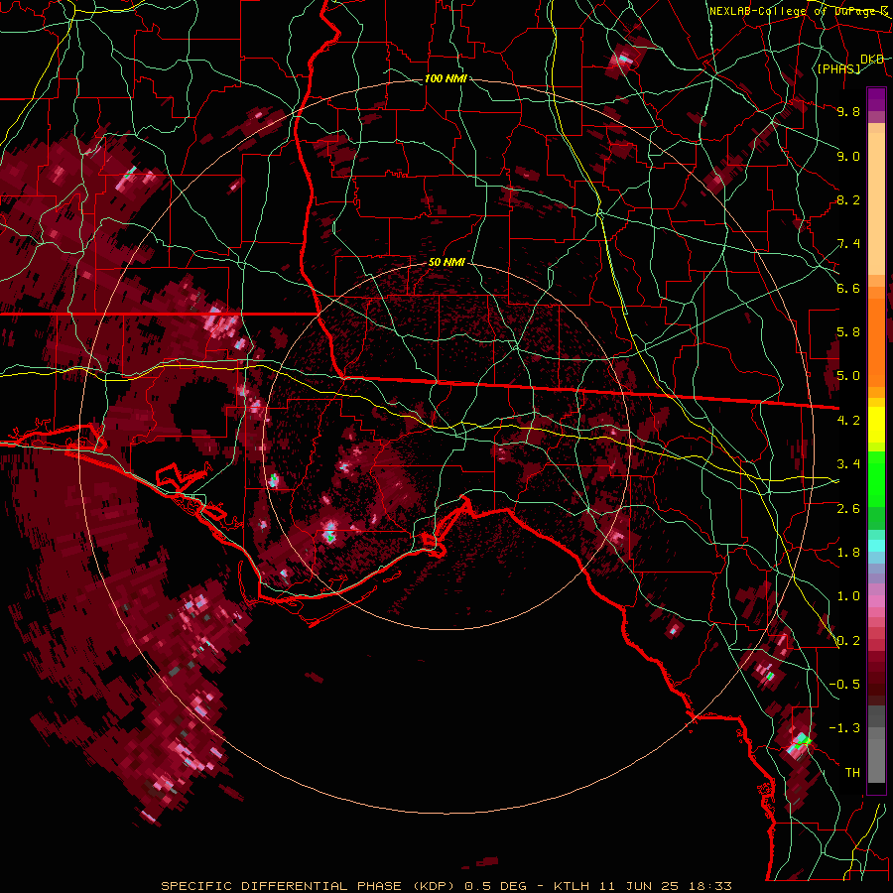Click the 50 NMI range ring label

pos(447,263)
